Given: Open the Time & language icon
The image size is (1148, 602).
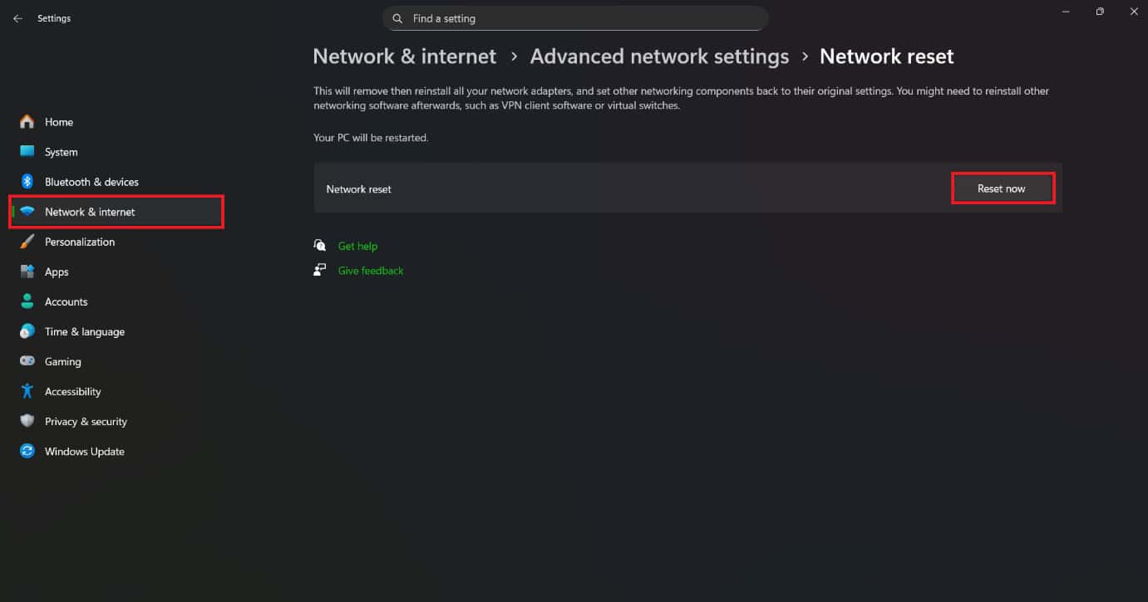Looking at the screenshot, I should coord(27,331).
